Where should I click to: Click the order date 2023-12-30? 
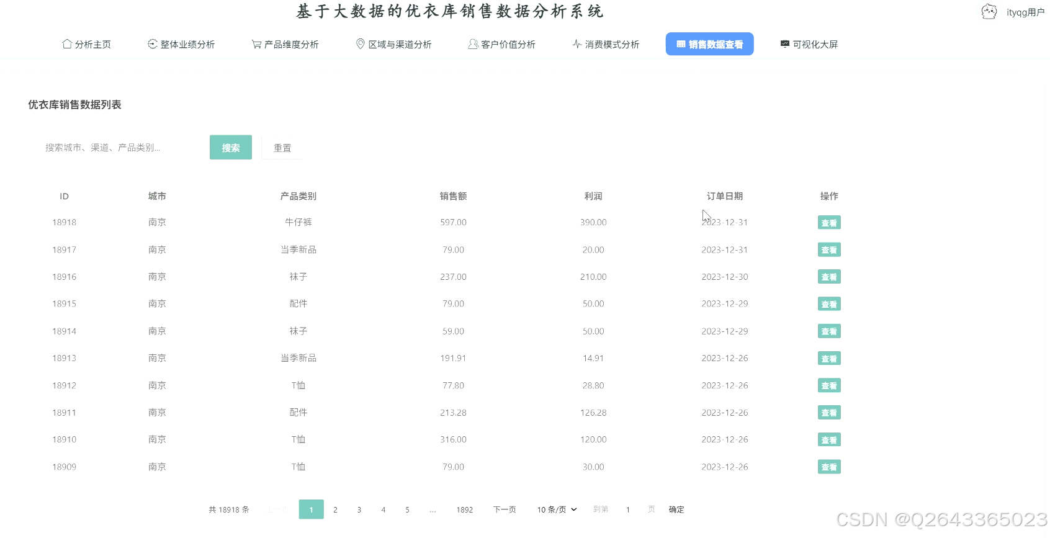click(x=725, y=277)
